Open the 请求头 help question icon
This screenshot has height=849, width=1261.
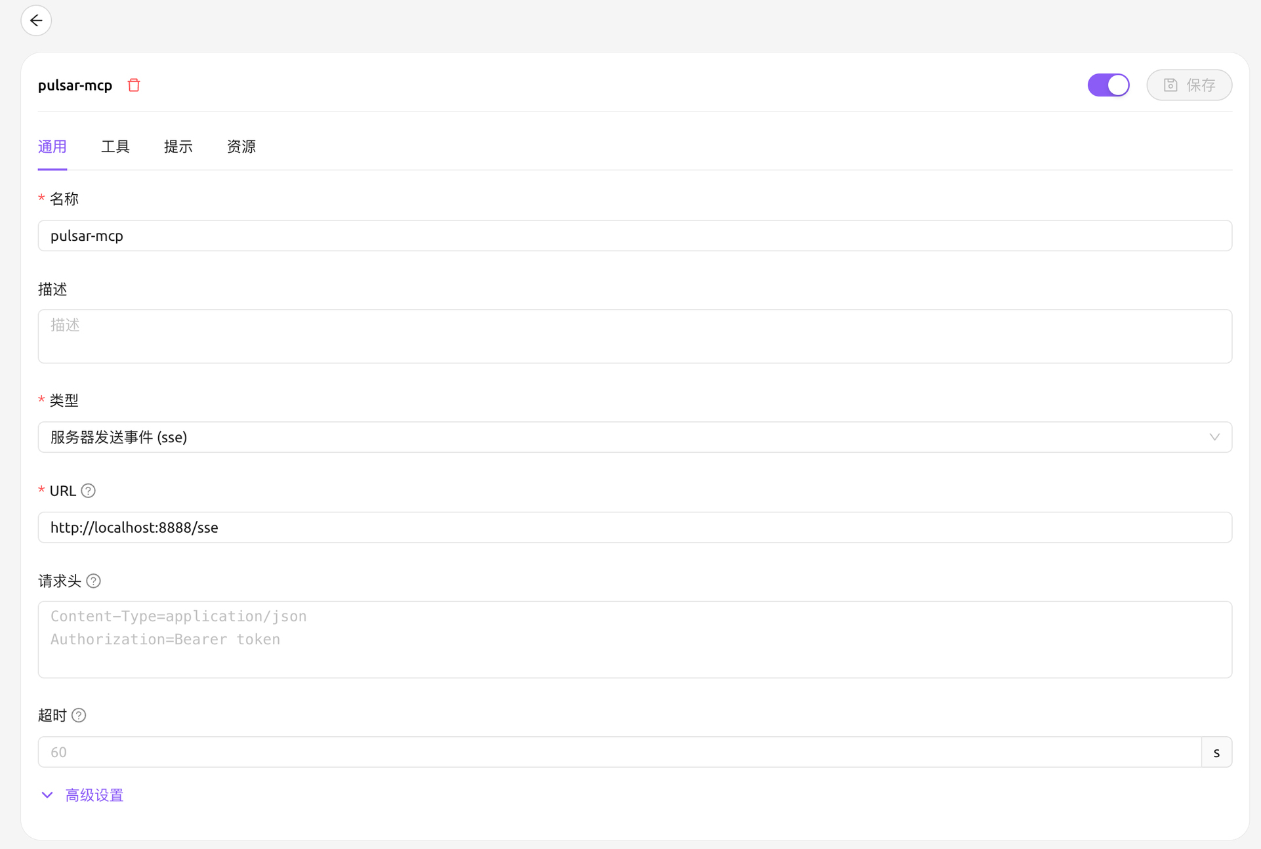(x=94, y=581)
